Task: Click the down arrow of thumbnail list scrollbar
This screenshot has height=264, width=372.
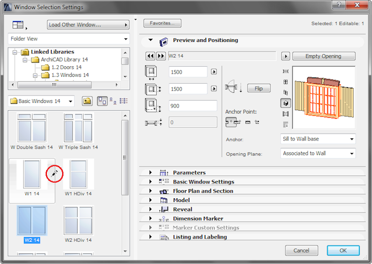Action: click(125, 251)
